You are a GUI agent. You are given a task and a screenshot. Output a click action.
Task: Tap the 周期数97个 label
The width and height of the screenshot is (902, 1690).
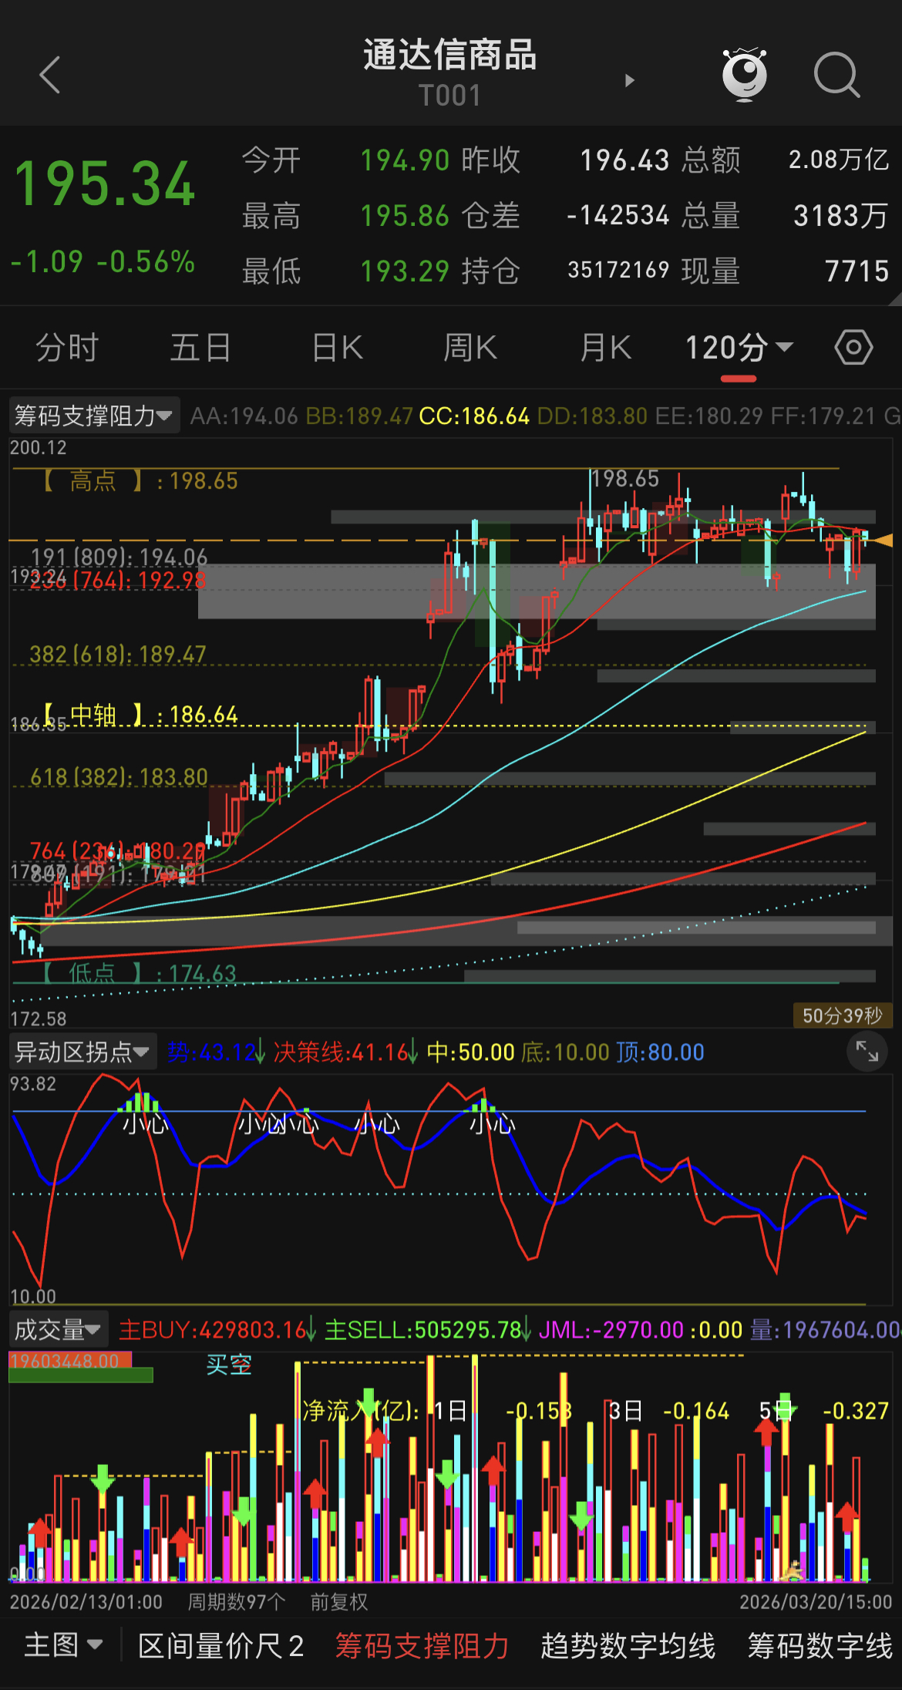point(237,1602)
